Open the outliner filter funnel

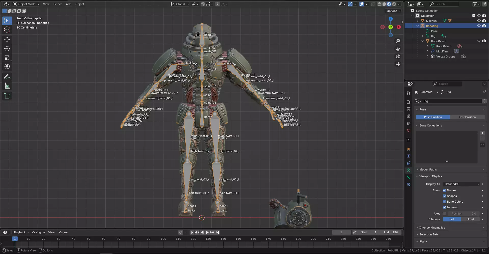click(476, 4)
